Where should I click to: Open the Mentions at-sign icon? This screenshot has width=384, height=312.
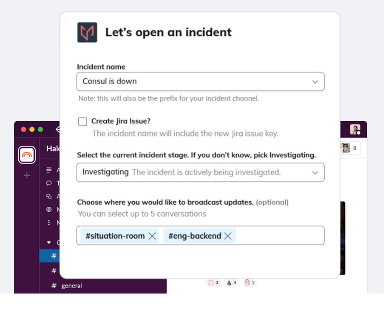[49, 209]
